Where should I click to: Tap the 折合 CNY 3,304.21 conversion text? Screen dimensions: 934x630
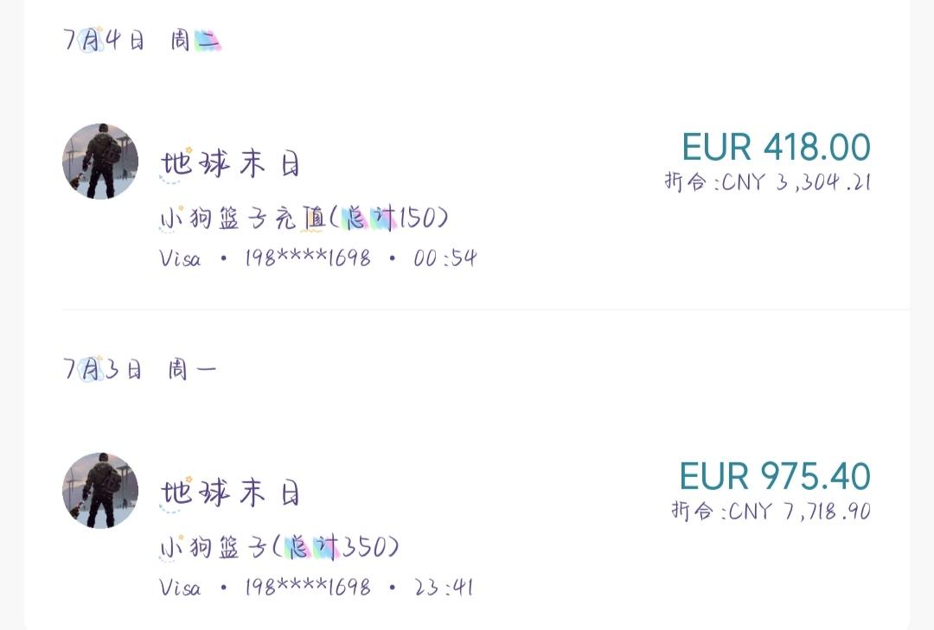coord(767,181)
